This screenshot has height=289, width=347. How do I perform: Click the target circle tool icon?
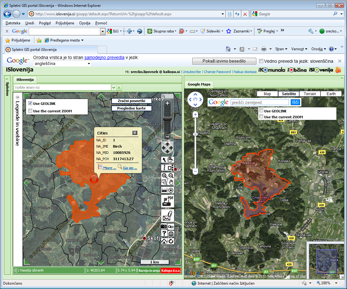[171, 190]
